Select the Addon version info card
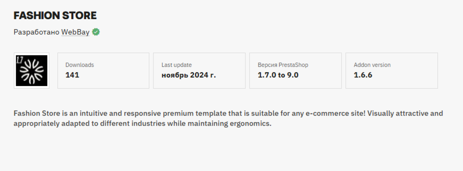 [x=392, y=71]
